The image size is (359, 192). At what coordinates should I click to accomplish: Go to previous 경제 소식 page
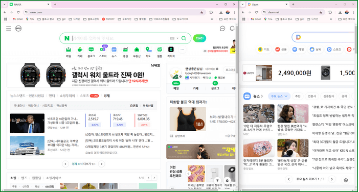[65, 164]
